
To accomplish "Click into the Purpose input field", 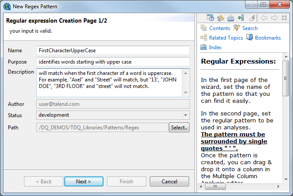I will [x=113, y=62].
